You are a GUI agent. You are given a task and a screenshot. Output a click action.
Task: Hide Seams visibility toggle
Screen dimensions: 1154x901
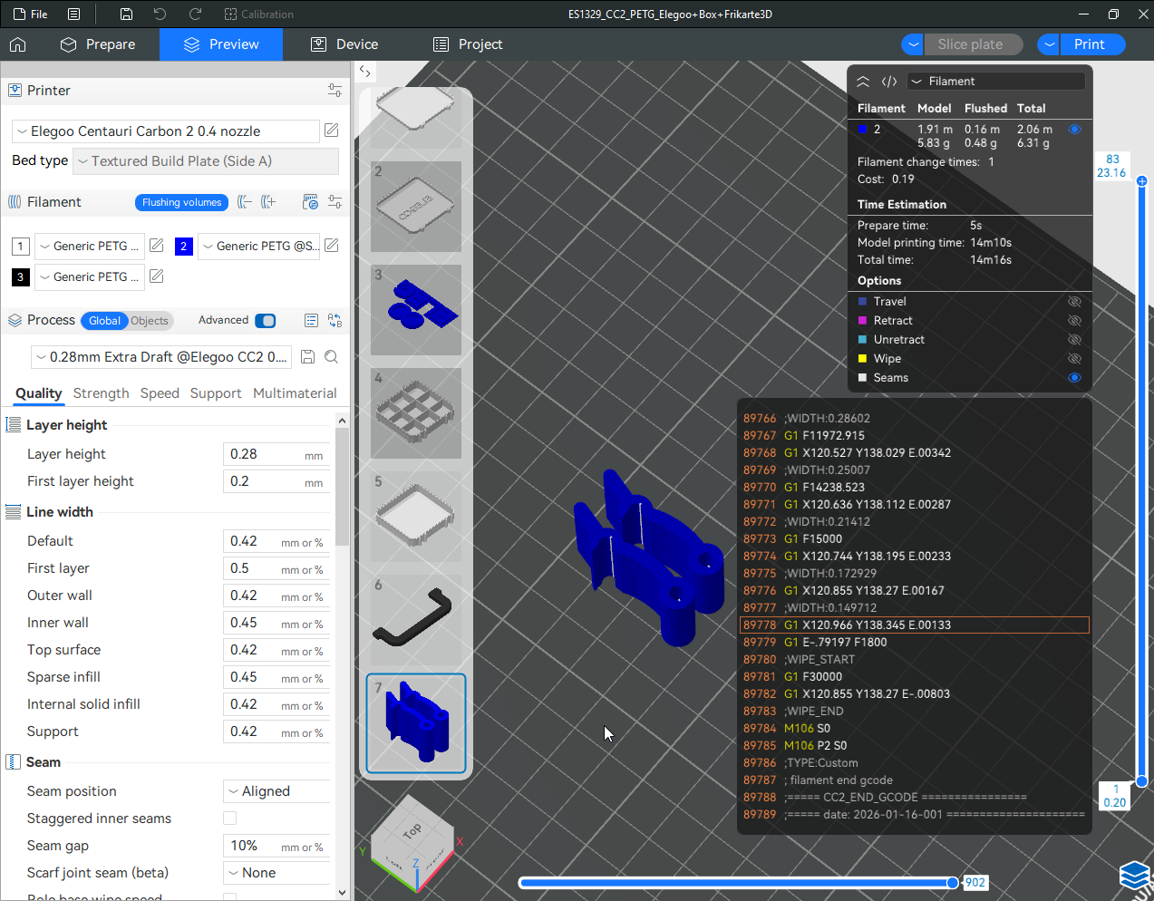point(1074,378)
